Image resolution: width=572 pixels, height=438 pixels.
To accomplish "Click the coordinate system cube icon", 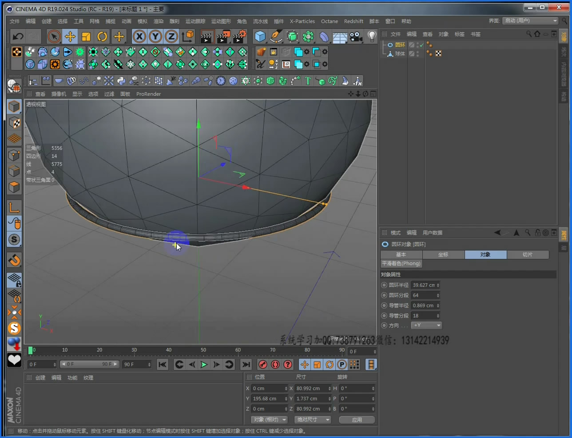I will pos(188,36).
